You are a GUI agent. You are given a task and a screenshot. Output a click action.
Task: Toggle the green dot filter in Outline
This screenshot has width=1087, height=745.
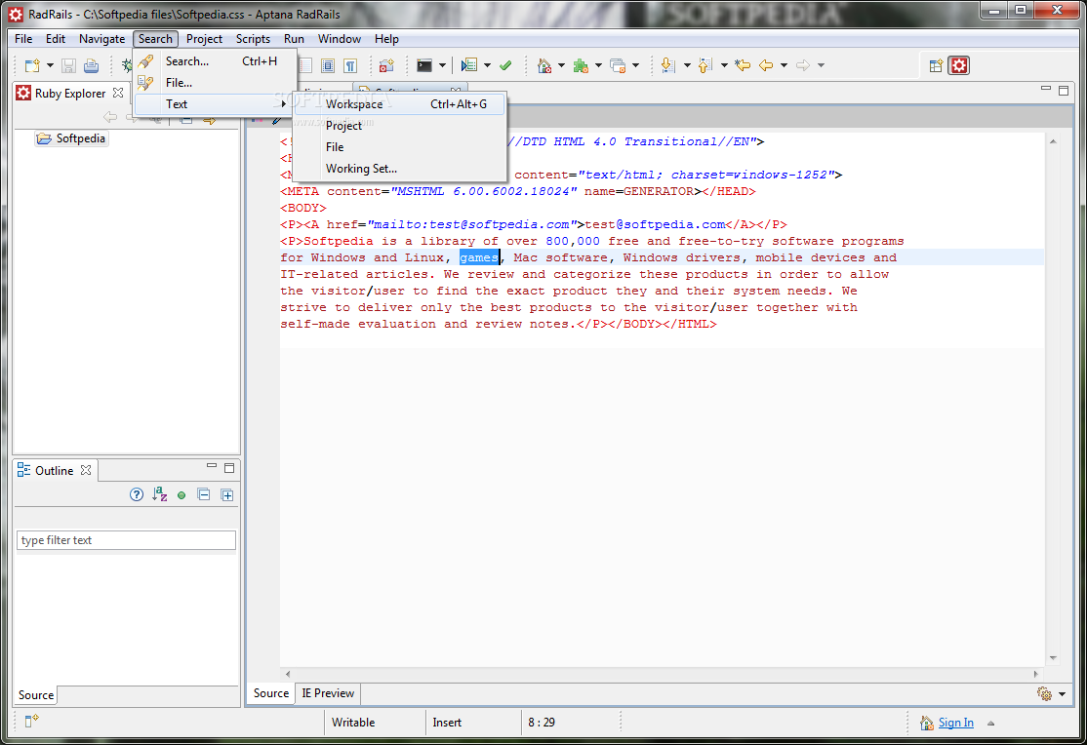tap(181, 495)
